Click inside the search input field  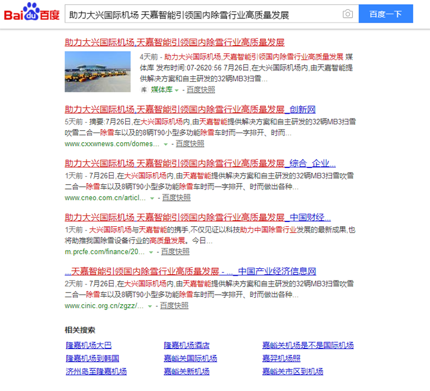click(x=204, y=15)
